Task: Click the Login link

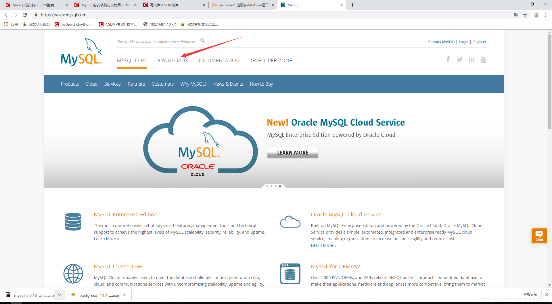Action: [x=463, y=42]
